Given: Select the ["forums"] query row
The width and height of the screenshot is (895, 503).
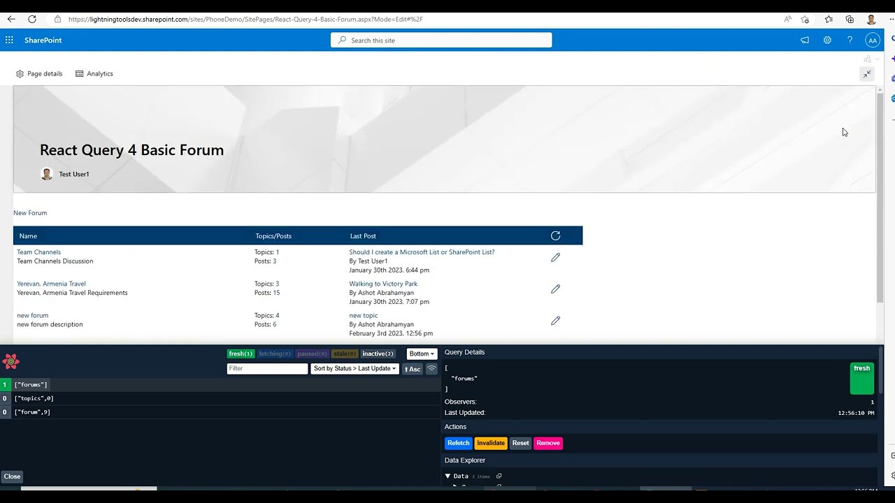Looking at the screenshot, I should point(220,385).
